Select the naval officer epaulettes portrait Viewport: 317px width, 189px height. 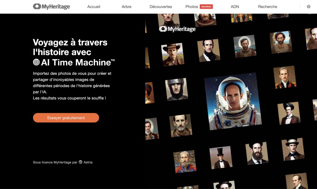pos(285,77)
